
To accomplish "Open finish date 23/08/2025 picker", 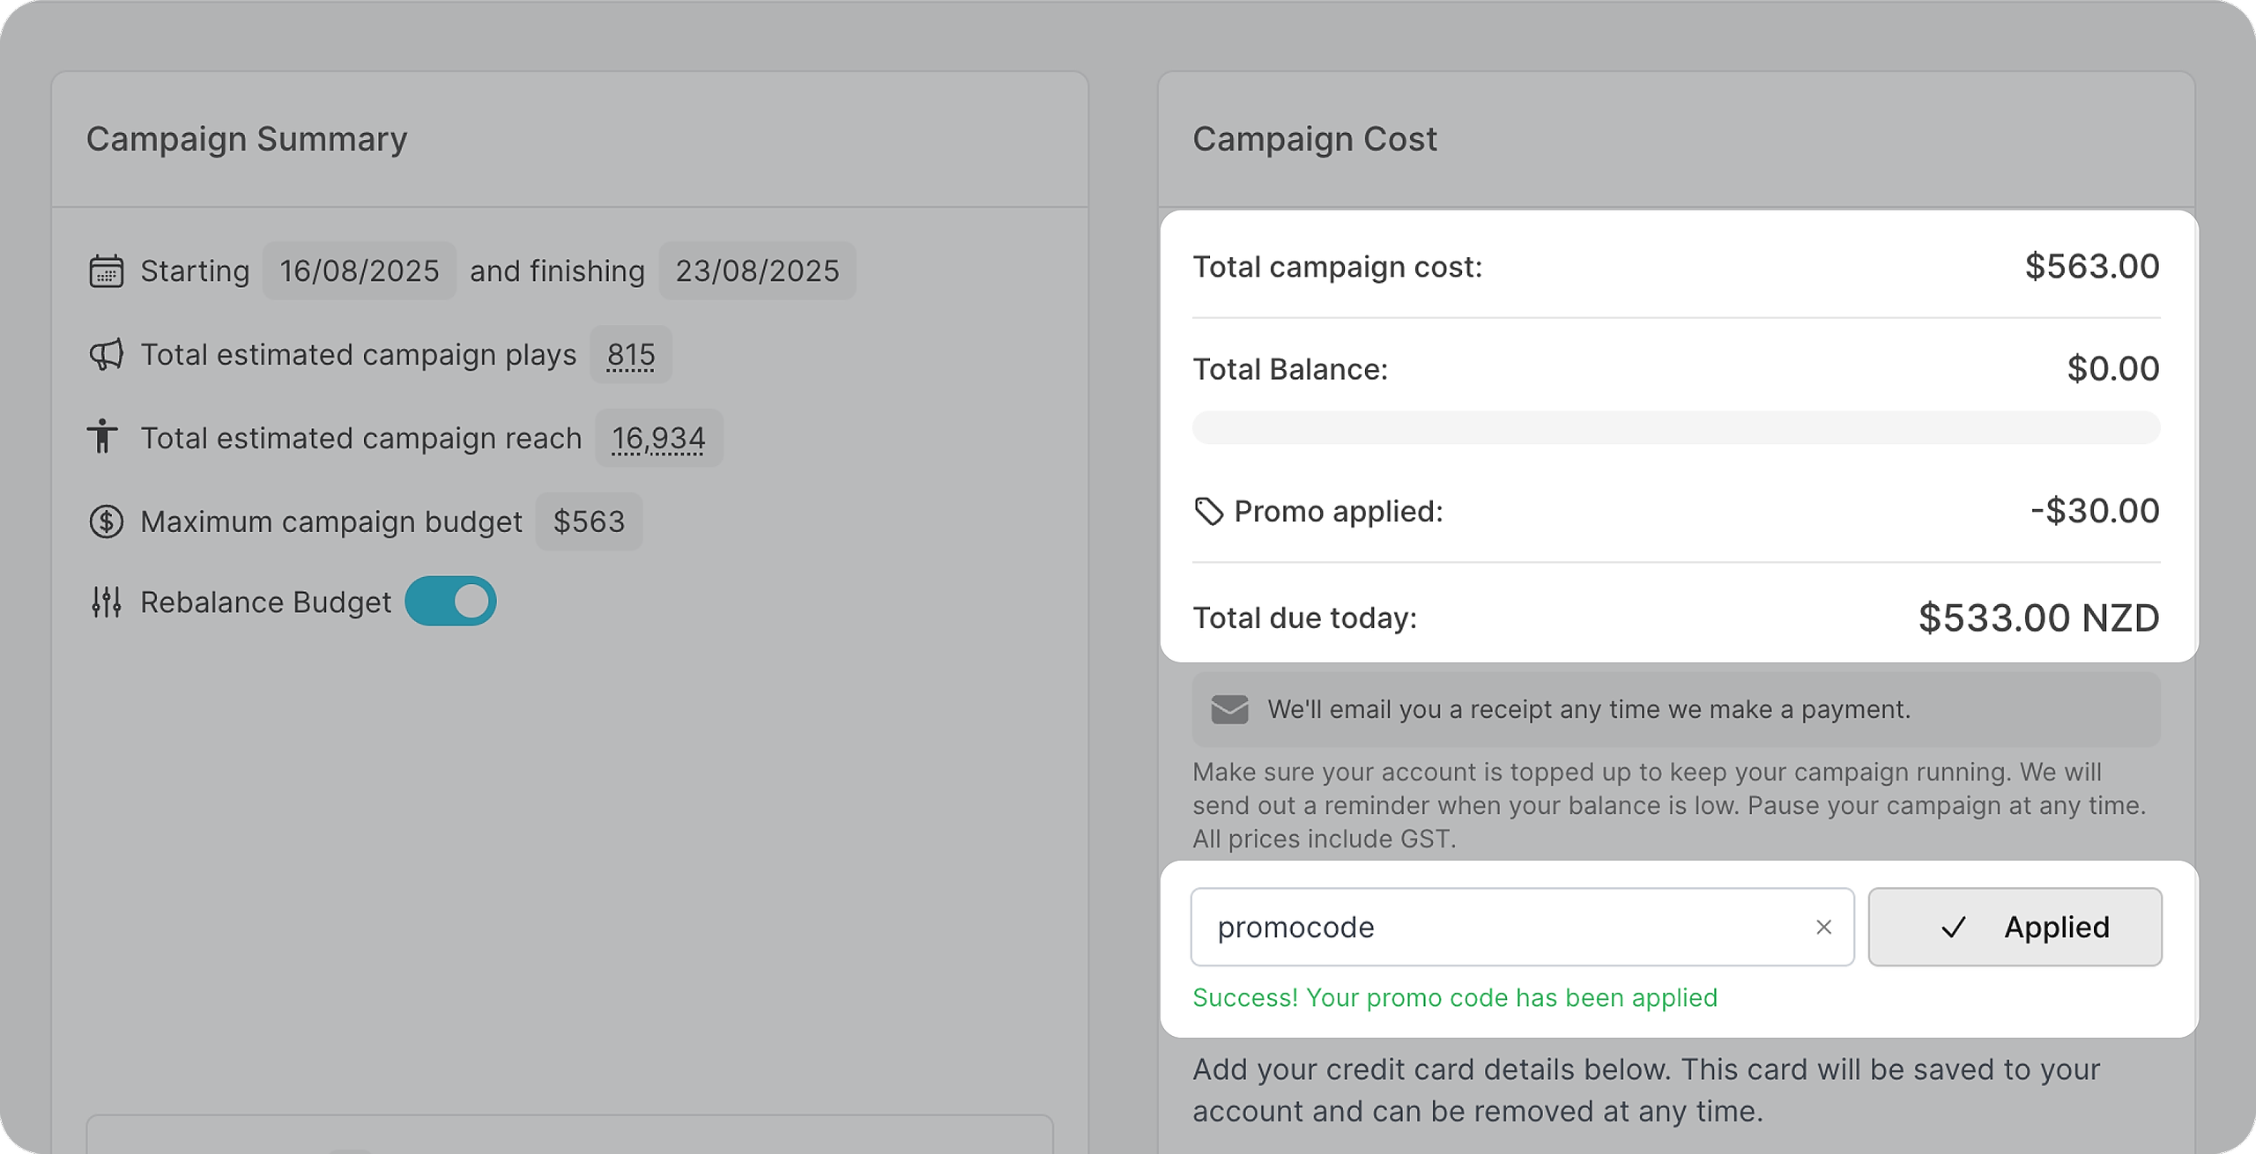I will [x=757, y=271].
